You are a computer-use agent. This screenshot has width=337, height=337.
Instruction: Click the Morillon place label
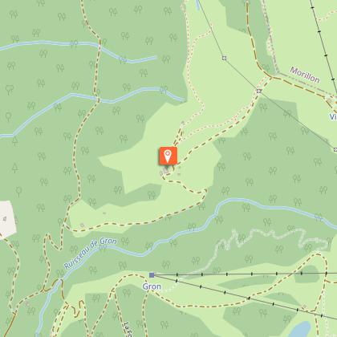coord(305,75)
